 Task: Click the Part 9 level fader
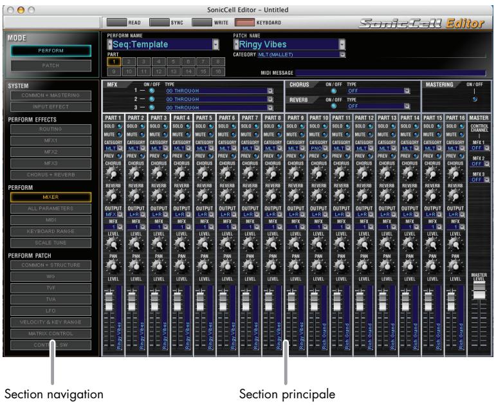(291, 301)
